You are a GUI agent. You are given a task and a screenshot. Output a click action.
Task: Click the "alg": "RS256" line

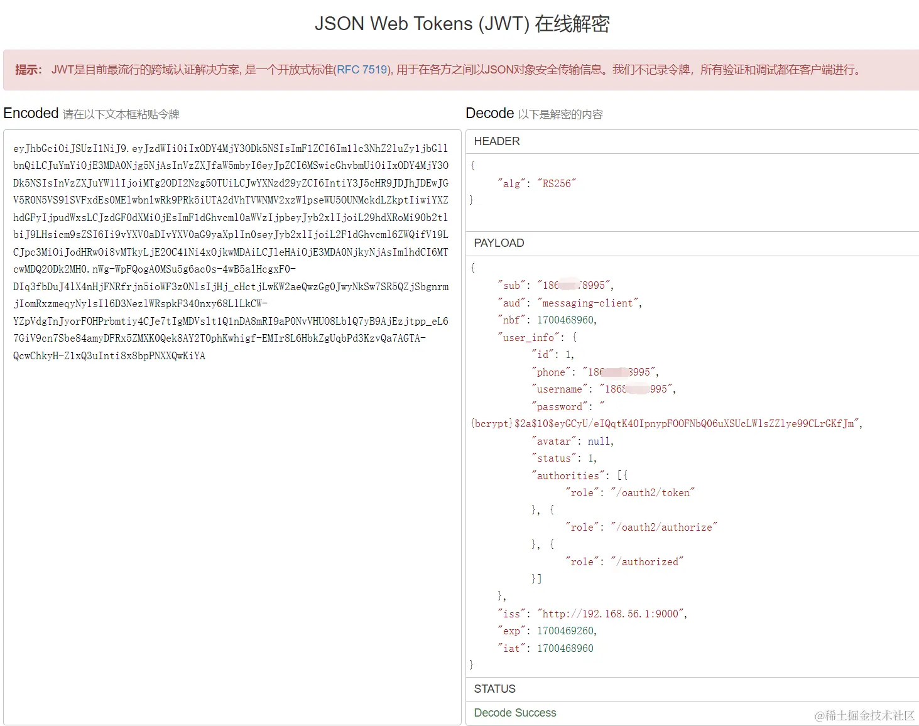pyautogui.click(x=536, y=183)
